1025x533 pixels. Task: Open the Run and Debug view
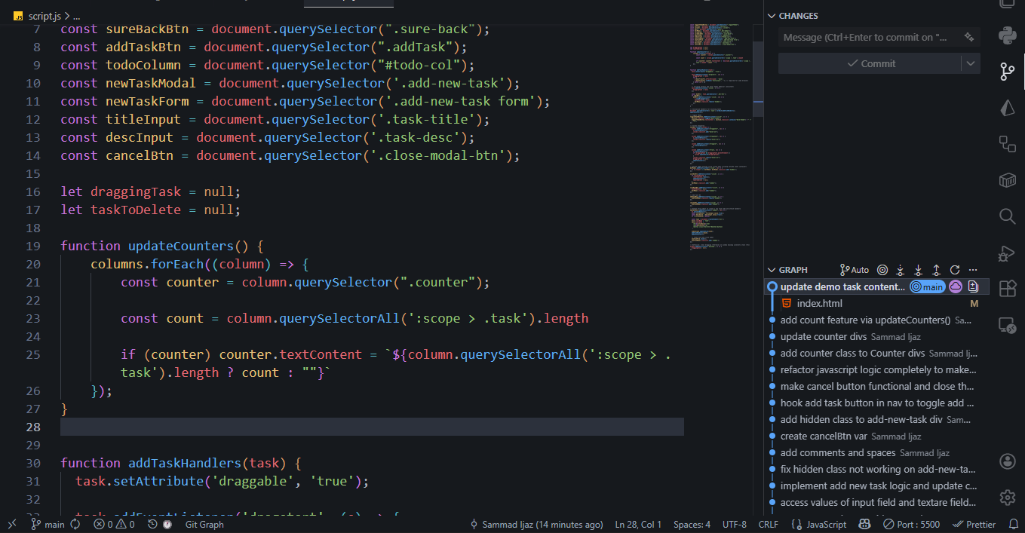point(1007,253)
